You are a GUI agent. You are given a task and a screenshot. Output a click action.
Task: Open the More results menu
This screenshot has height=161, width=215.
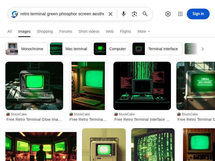click(143, 31)
